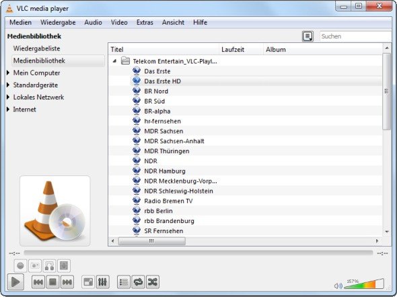
Task: Open extended settings equalizer button
Action: 102,282
